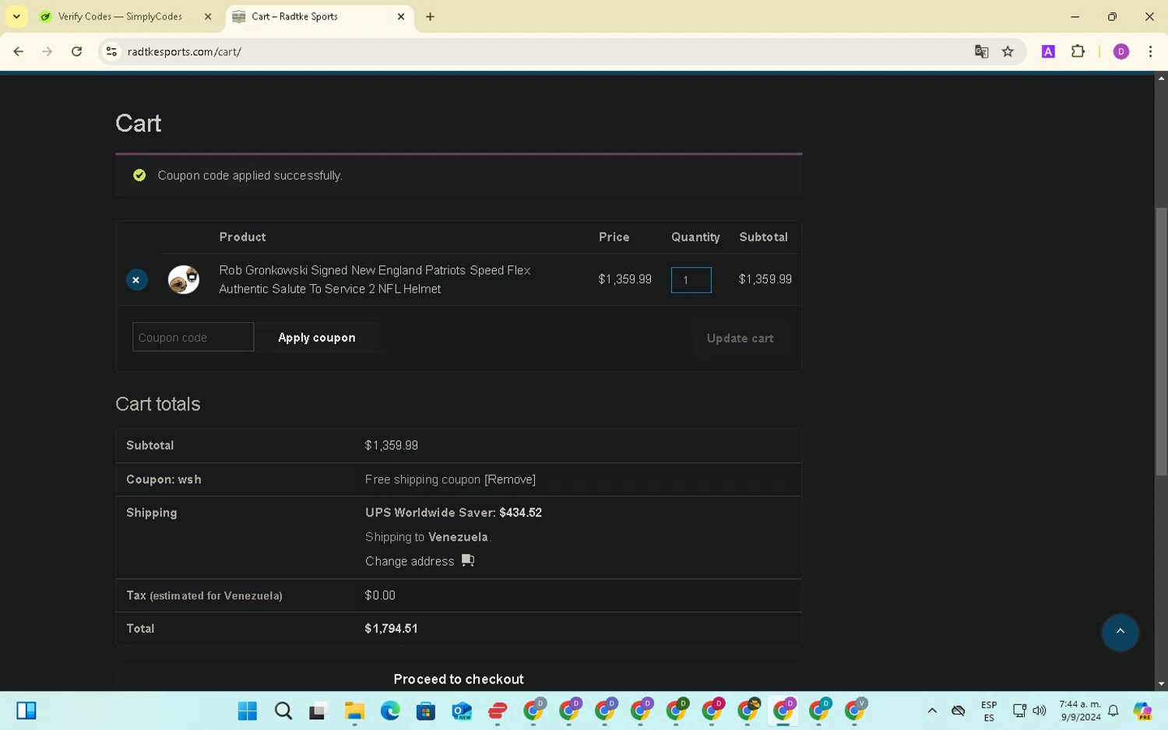1168x730 pixels.
Task: Switch to the Verify Codes — SimplyCodes tab
Action: tap(121, 16)
